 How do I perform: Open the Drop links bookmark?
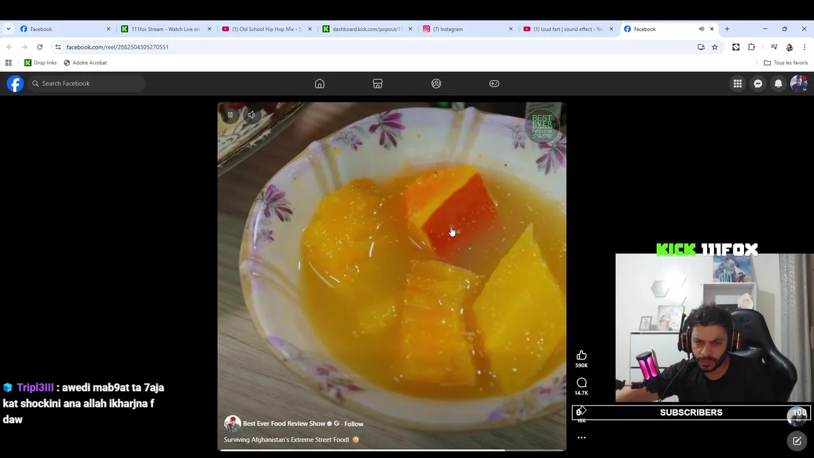coord(40,62)
